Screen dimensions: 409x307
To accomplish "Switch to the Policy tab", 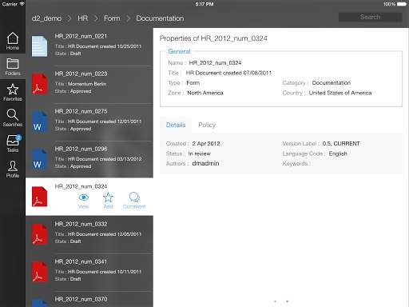I will (207, 125).
